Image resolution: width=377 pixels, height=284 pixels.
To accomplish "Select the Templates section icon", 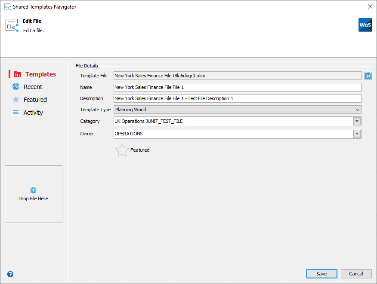I will 17,74.
